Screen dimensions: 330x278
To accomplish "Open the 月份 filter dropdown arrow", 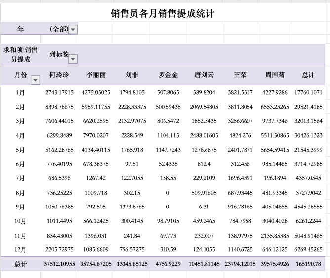I will click(35, 80).
